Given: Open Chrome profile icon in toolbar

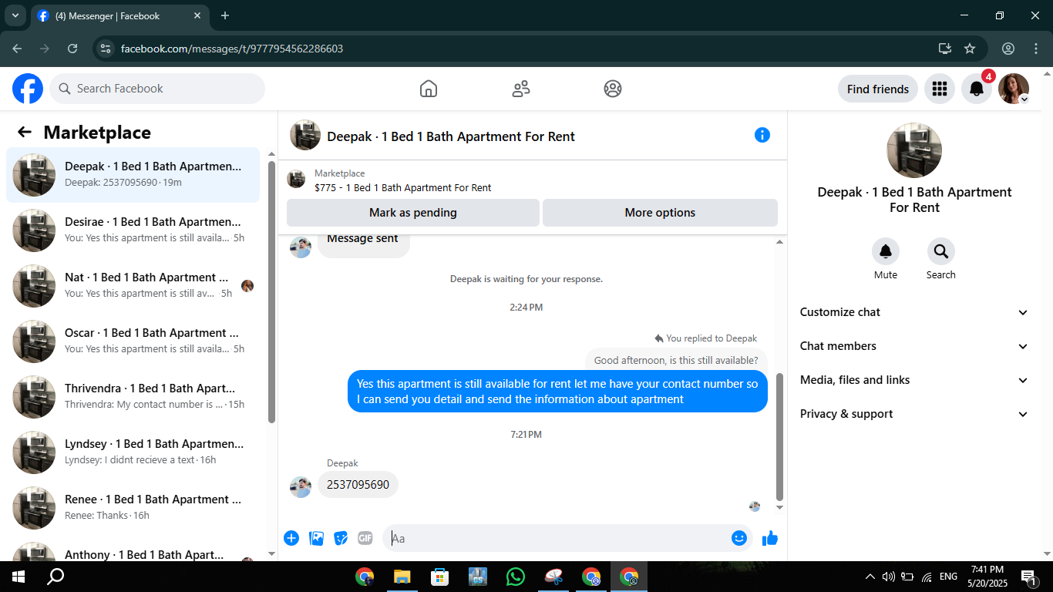Looking at the screenshot, I should coord(1008,49).
